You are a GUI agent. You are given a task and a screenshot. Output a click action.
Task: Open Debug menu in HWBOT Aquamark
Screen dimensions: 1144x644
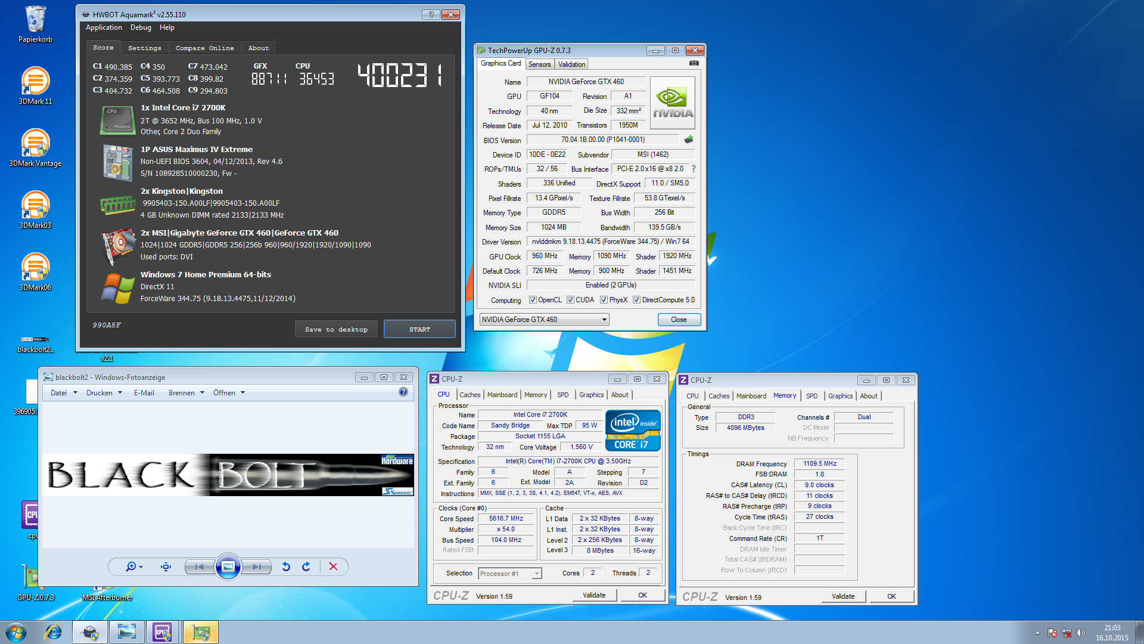141,27
